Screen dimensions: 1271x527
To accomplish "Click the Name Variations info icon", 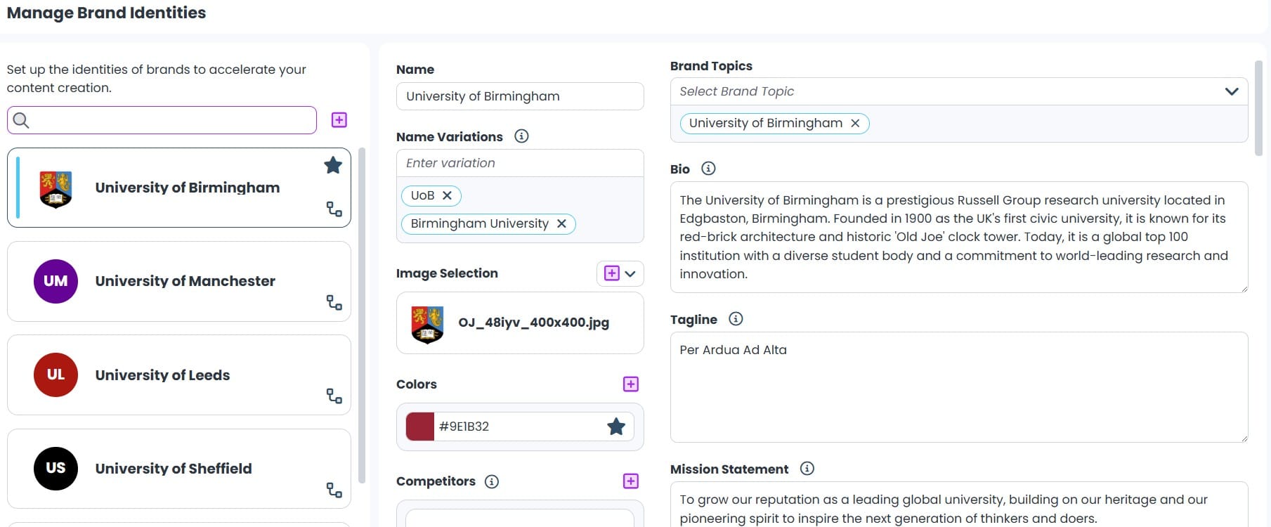I will click(521, 136).
